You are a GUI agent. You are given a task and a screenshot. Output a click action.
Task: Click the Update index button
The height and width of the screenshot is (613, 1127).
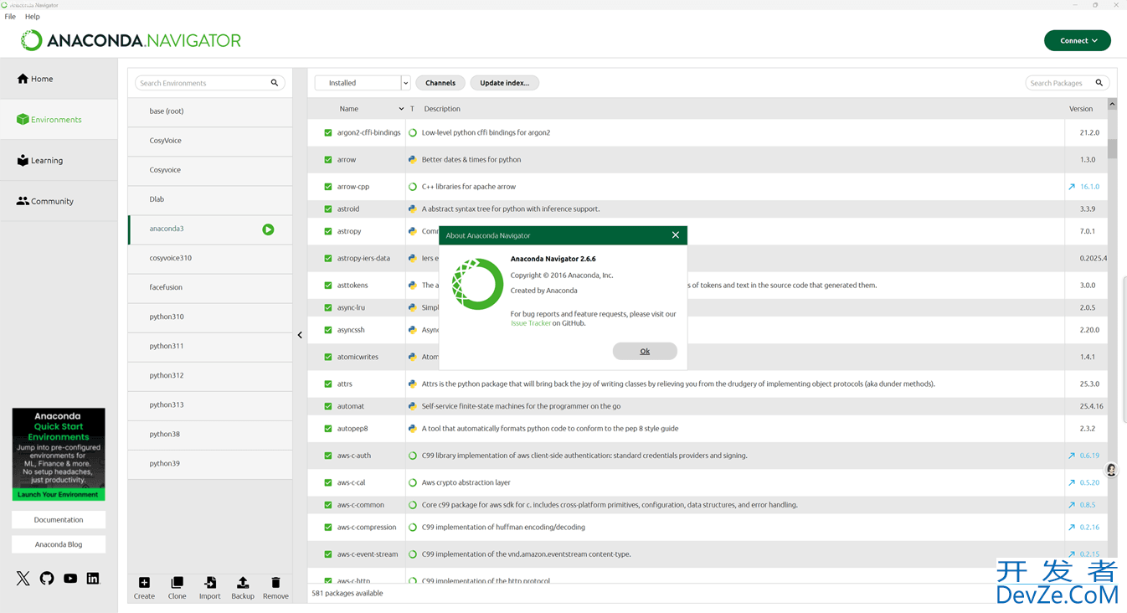point(504,83)
